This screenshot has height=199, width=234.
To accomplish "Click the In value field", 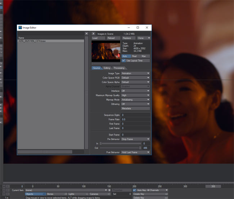I will coord(146,144).
